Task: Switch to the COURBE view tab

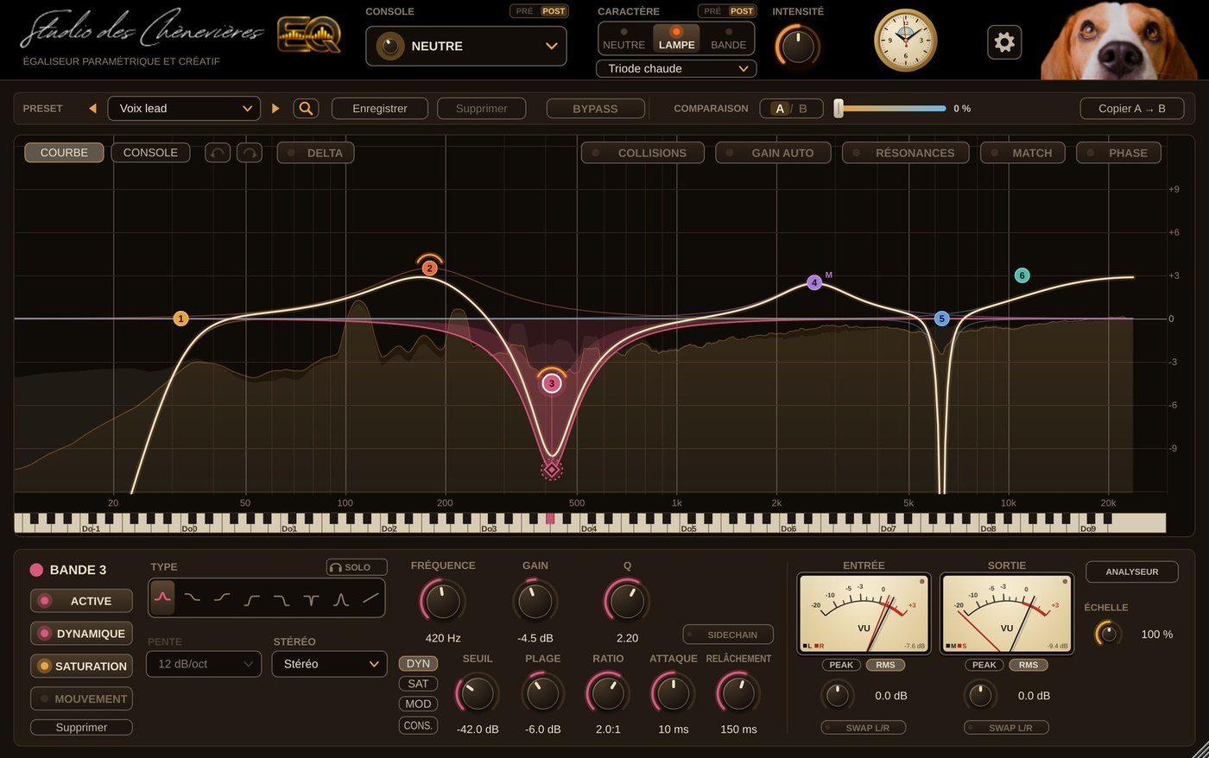Action: click(64, 153)
